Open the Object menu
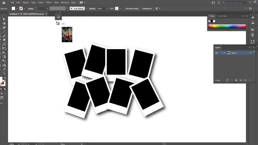This screenshot has width=258, height=145. [25, 3]
